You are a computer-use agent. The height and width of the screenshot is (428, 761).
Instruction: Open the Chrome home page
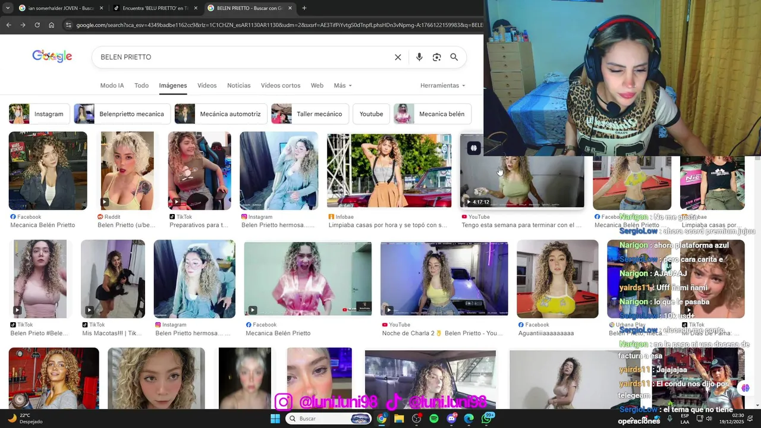[x=52, y=25]
